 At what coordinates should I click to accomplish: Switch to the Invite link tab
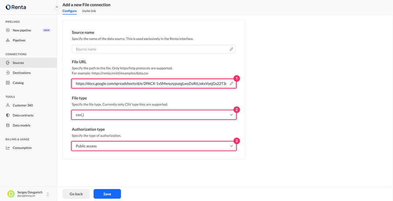click(89, 11)
